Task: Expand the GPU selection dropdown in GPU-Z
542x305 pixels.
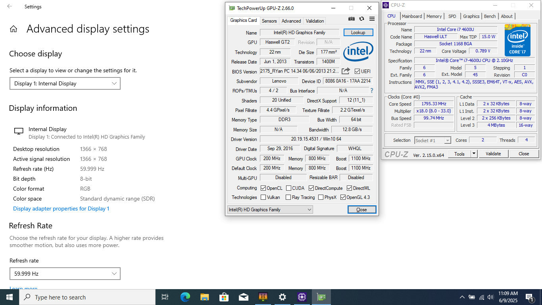Action: [x=270, y=210]
